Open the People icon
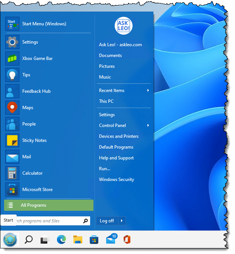The image size is (235, 254). pos(12,124)
